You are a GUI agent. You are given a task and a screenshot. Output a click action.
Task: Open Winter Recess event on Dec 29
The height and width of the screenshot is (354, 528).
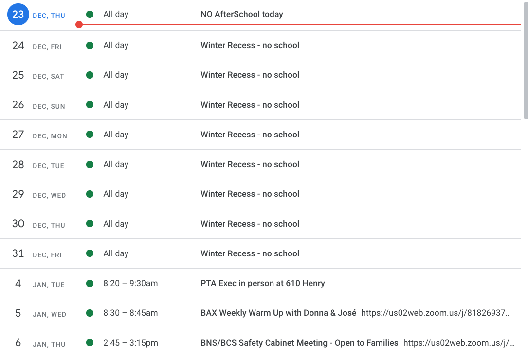250,194
